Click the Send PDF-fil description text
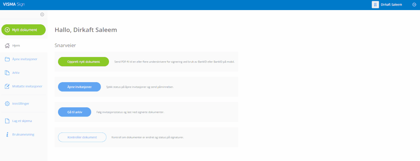Screen dimensions: 420x161 (x=174, y=62)
